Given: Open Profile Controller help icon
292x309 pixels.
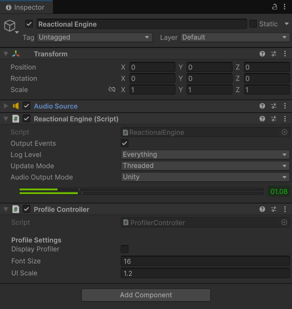Looking at the screenshot, I should pos(262,210).
